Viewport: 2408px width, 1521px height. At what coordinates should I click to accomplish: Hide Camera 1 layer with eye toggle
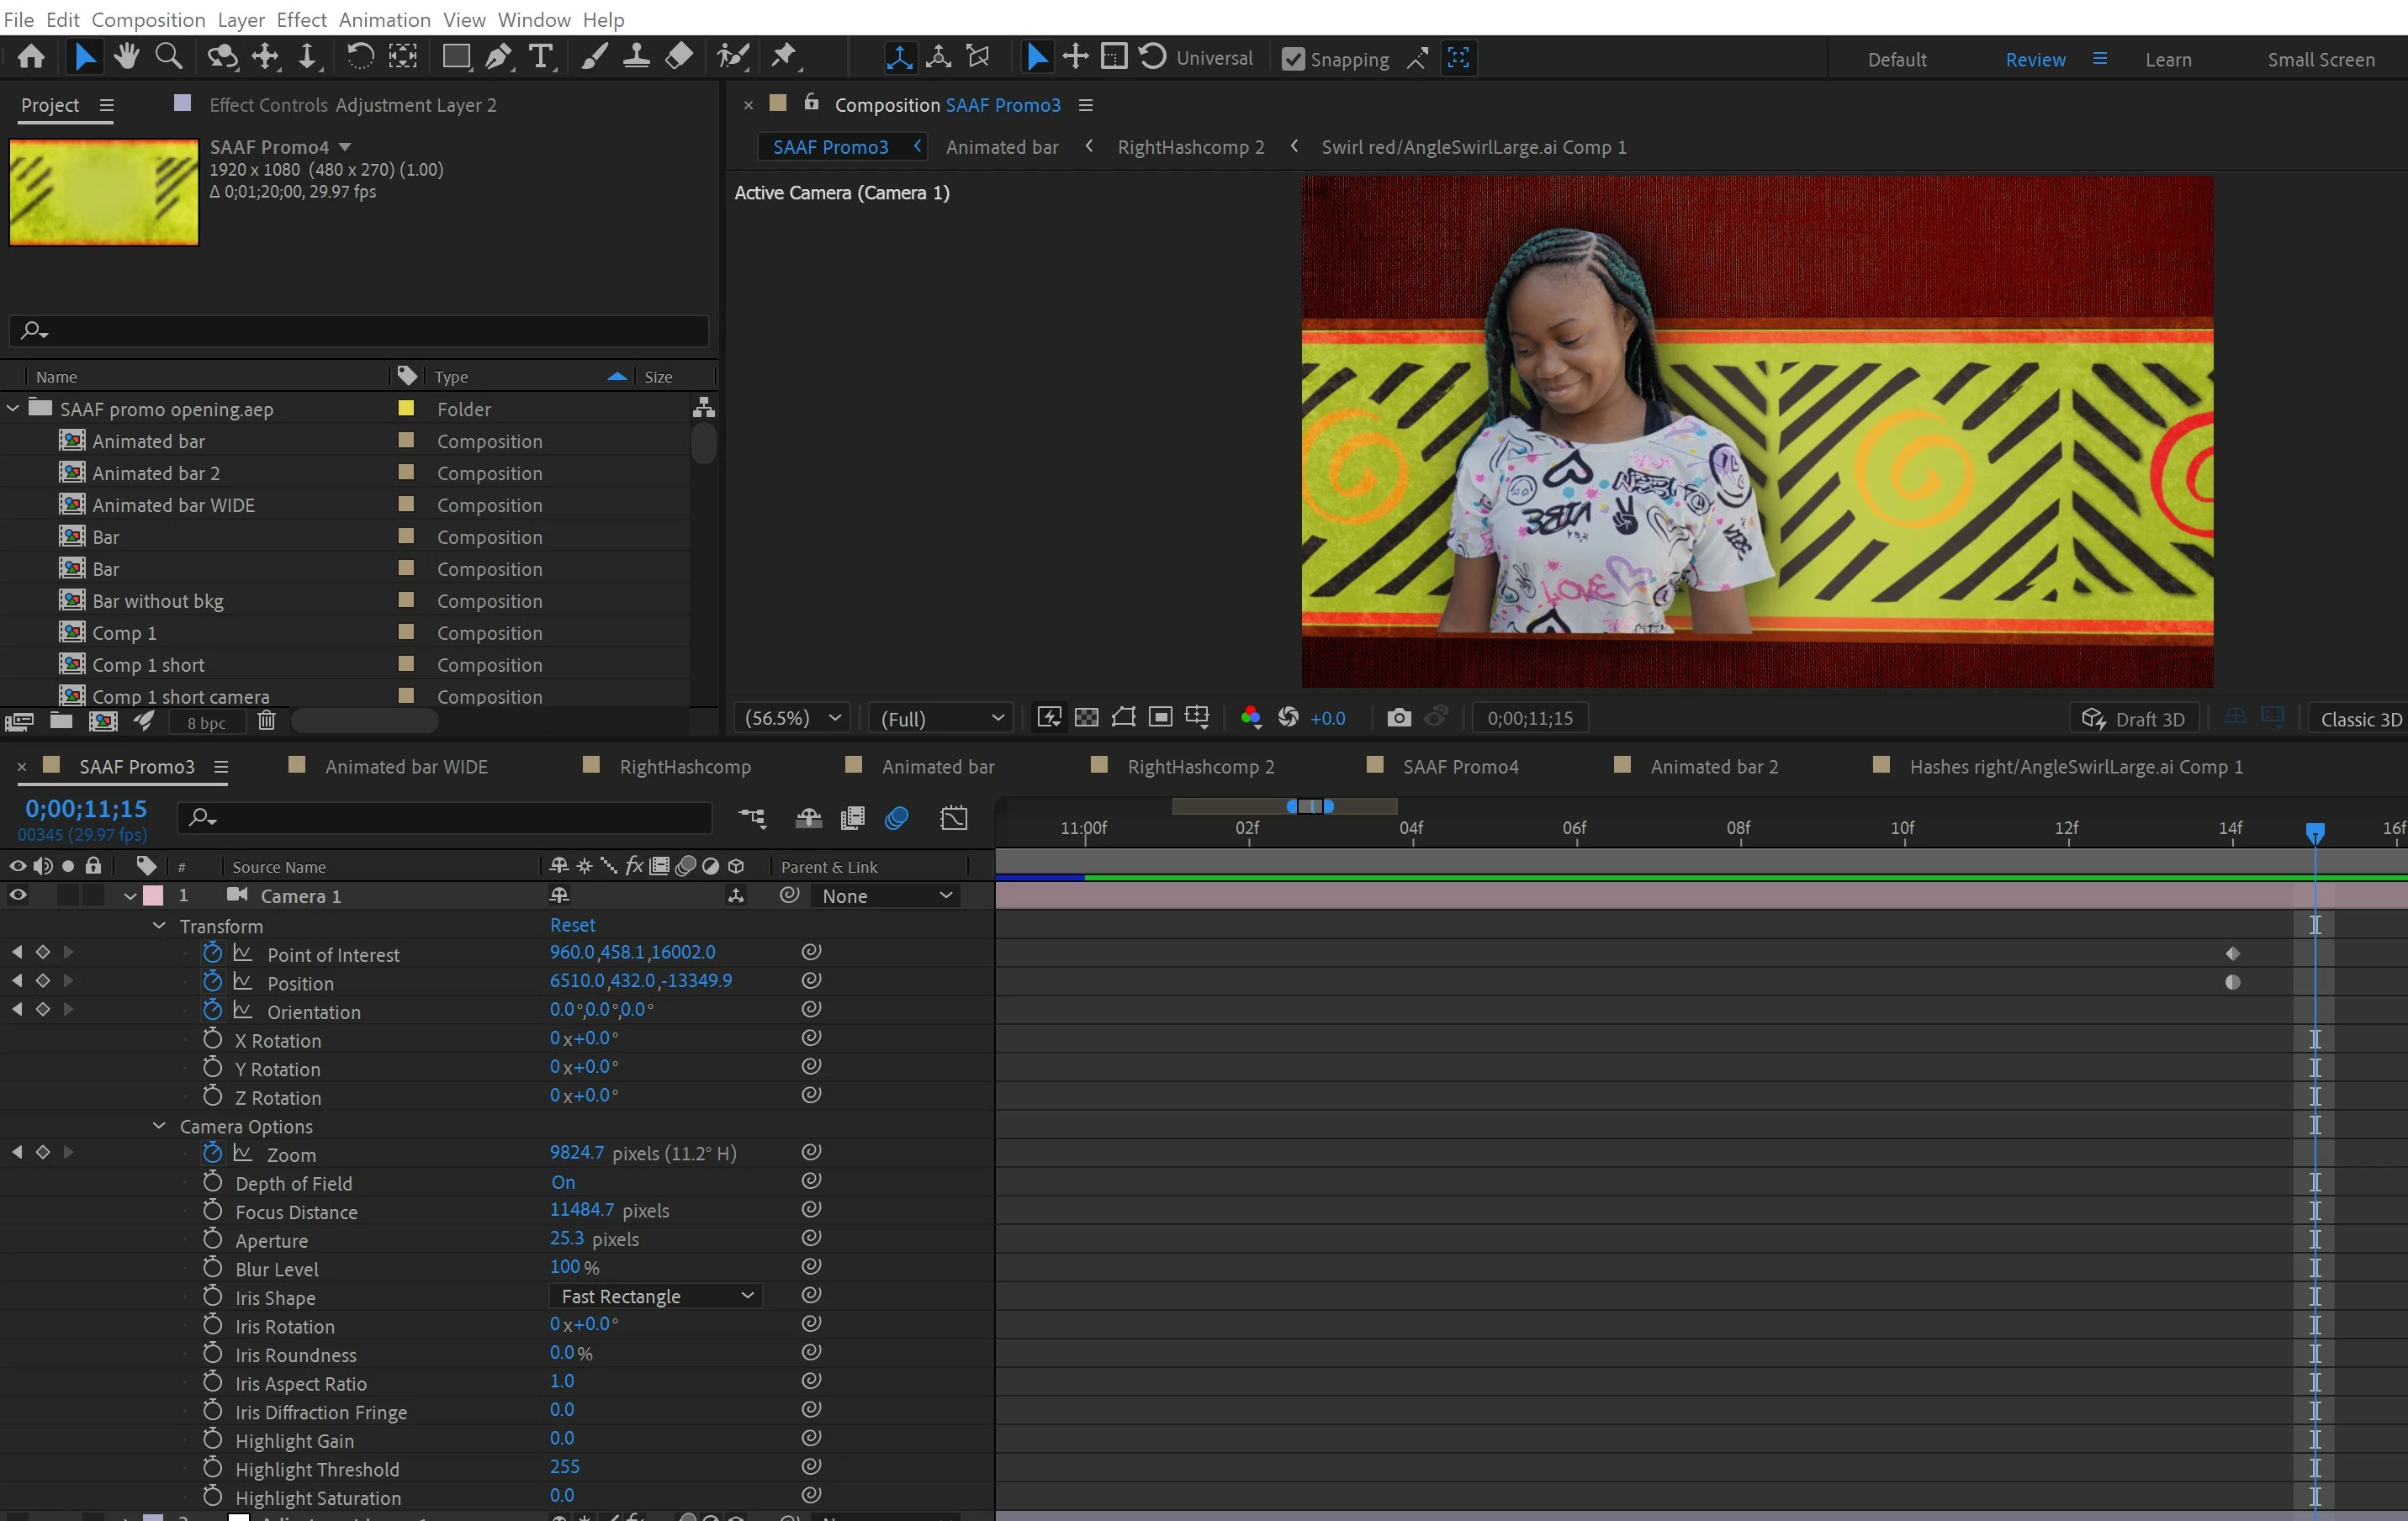pos(18,895)
